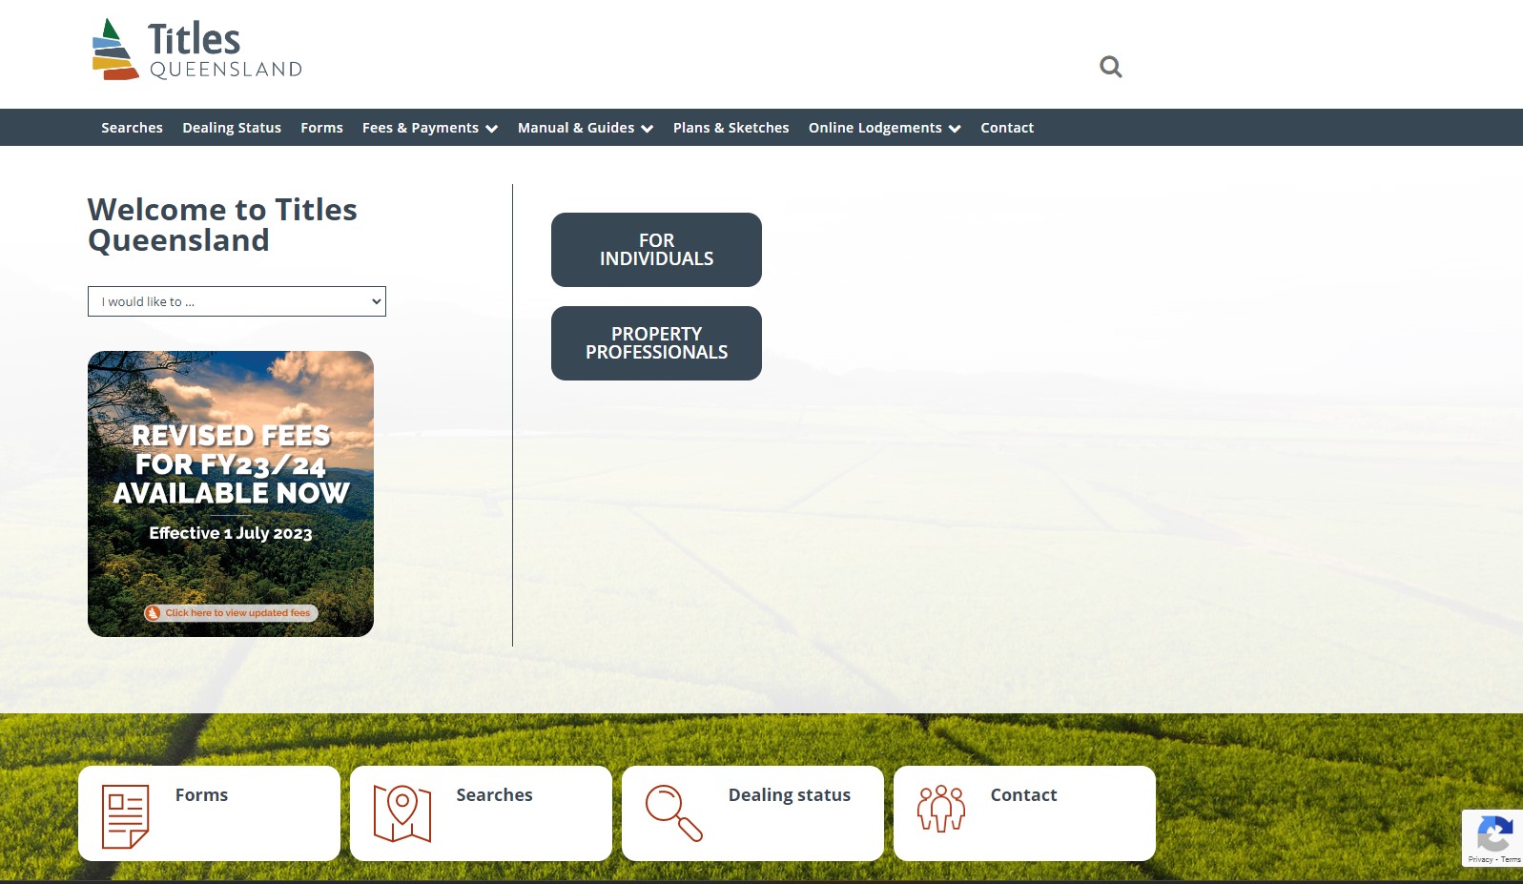This screenshot has height=884, width=1523.
Task: Open Plans & Sketches menu item
Action: [x=731, y=128]
